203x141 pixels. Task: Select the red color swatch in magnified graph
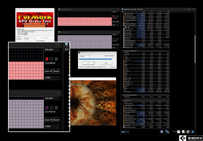click(x=47, y=59)
